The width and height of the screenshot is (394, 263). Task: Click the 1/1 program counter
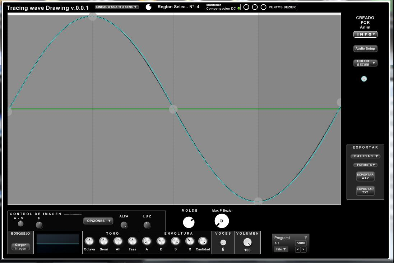[x=277, y=243]
